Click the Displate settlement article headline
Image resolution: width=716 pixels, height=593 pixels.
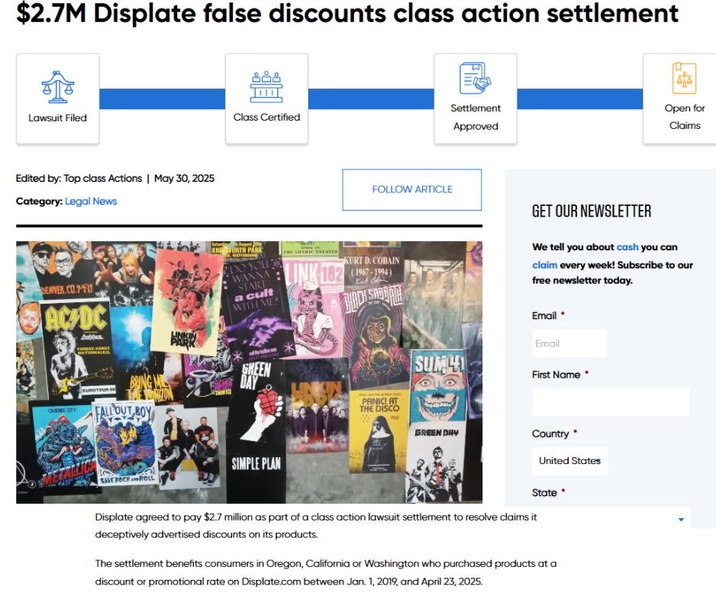pyautogui.click(x=347, y=13)
